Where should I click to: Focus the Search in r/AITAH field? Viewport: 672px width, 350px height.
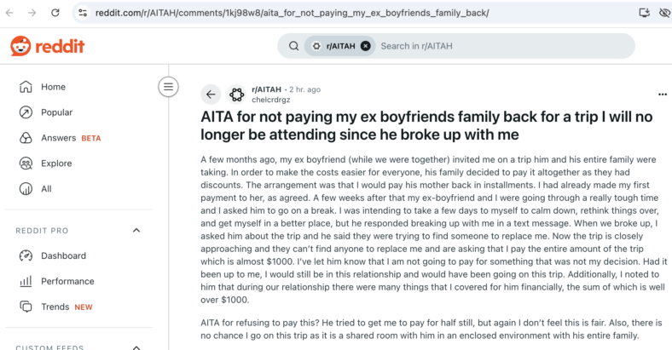pyautogui.click(x=503, y=46)
